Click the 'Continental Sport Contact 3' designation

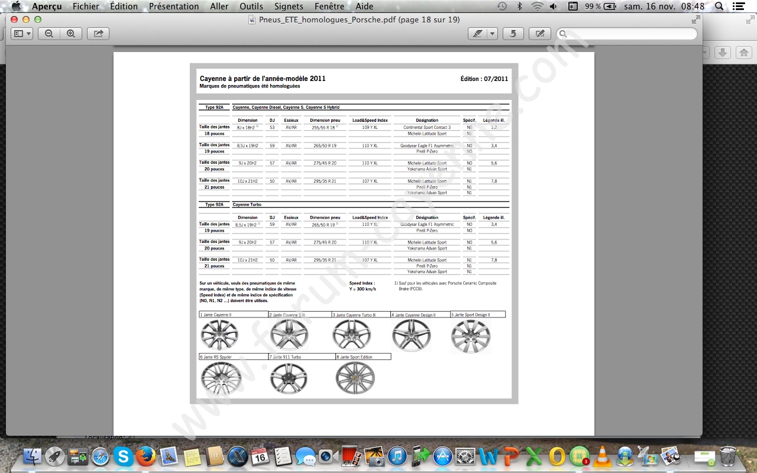pos(427,128)
